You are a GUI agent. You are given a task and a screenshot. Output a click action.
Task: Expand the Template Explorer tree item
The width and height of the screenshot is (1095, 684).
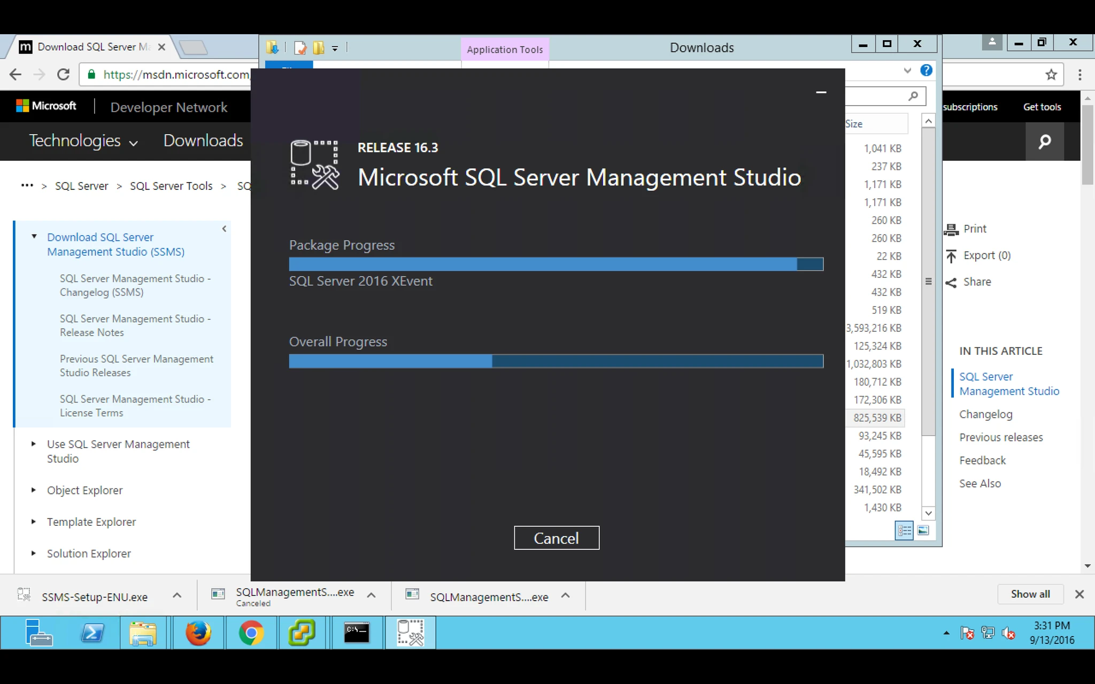pyautogui.click(x=33, y=522)
